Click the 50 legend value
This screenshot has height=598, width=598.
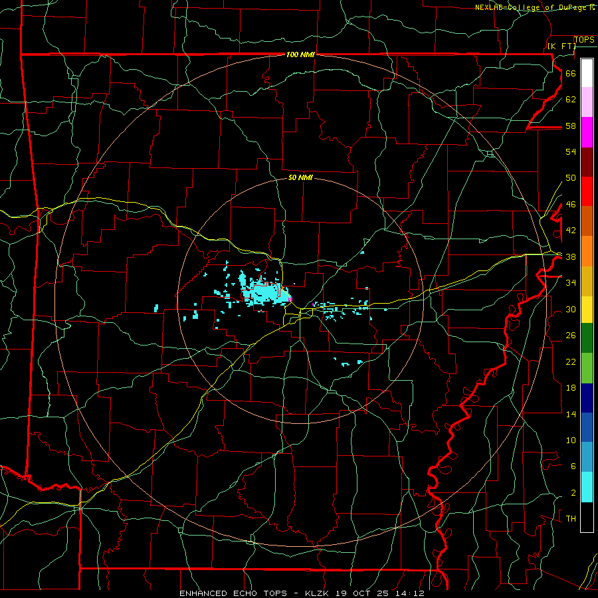571,177
